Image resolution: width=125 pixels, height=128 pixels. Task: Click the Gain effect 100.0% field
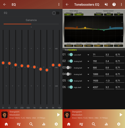[x=79, y=15]
